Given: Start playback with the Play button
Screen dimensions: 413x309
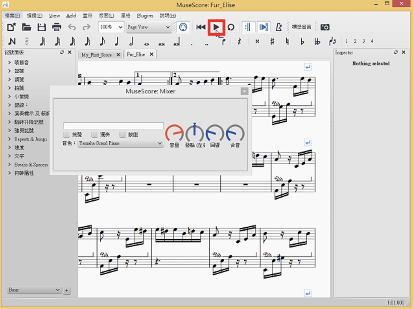Looking at the screenshot, I should 216,27.
